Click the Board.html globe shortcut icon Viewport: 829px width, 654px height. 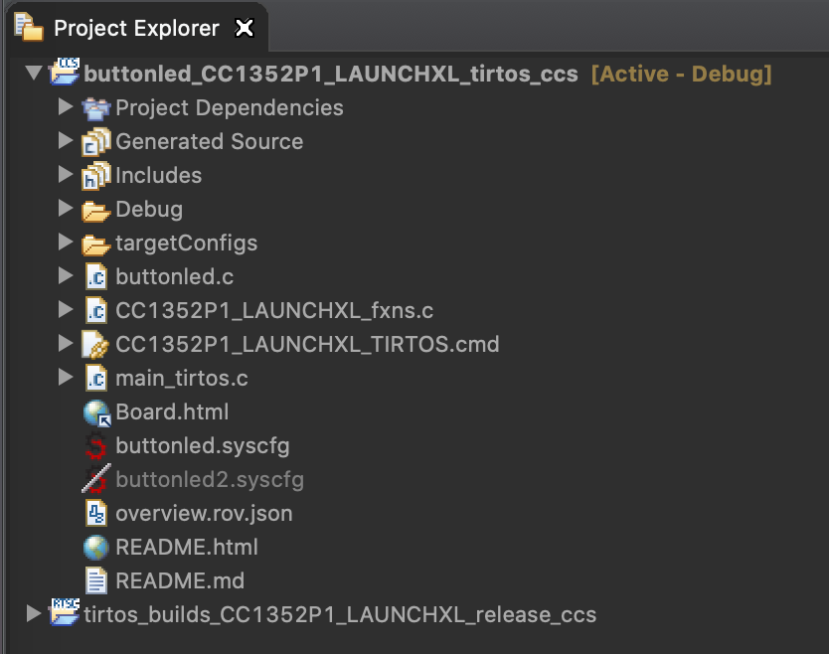point(96,412)
